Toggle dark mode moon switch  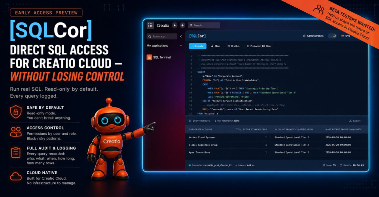[332, 36]
